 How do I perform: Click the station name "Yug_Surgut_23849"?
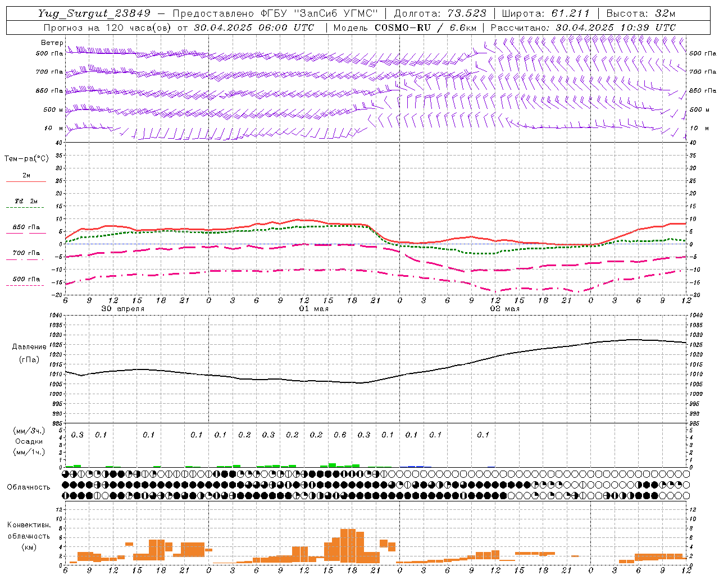94,13
